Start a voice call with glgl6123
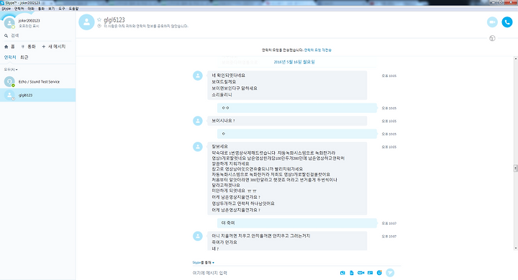The height and width of the screenshot is (280, 518). coord(507,22)
